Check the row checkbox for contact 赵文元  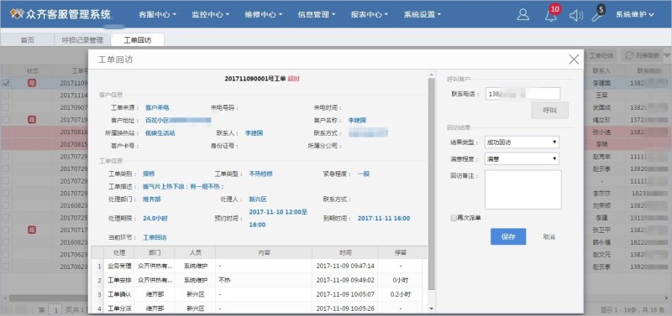pyautogui.click(x=6, y=255)
